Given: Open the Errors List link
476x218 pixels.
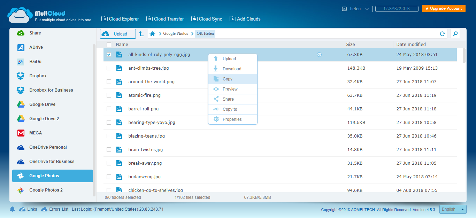Looking at the screenshot, I should 55,209.
